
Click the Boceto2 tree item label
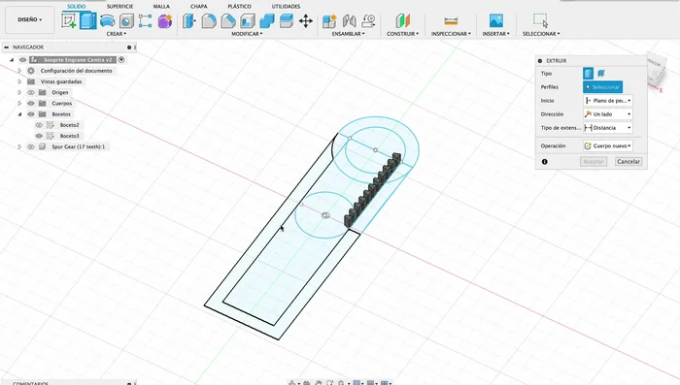(69, 125)
